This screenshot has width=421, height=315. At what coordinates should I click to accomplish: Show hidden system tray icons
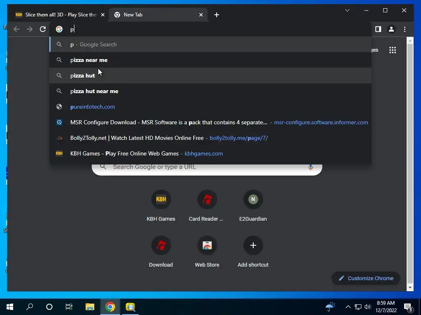[348, 307]
